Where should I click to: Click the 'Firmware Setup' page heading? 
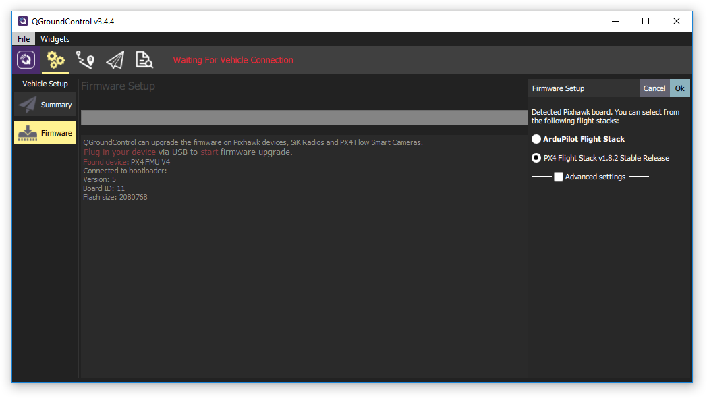(118, 86)
